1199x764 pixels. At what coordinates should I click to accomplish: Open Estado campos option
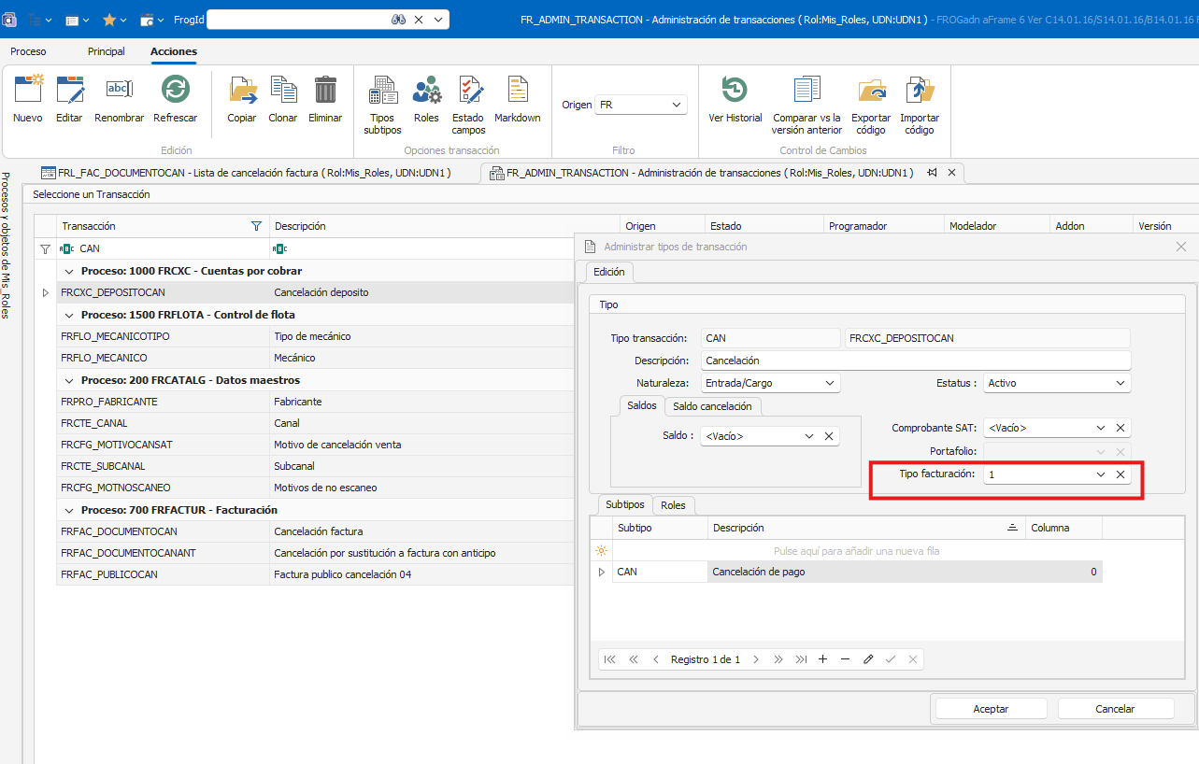tap(468, 91)
